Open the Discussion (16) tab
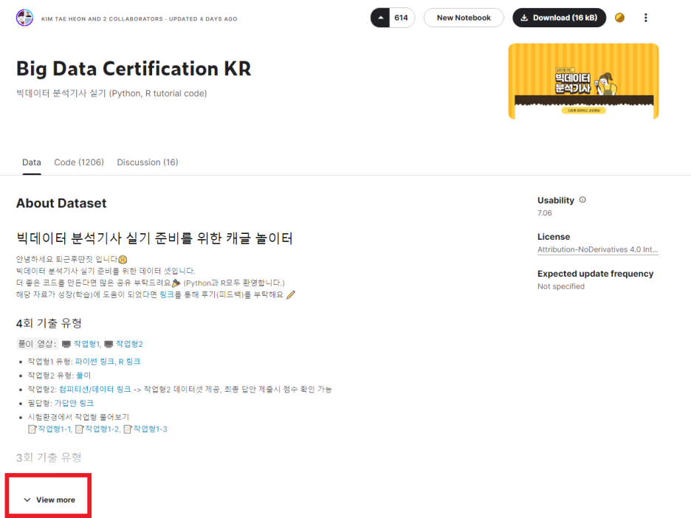 pos(148,162)
